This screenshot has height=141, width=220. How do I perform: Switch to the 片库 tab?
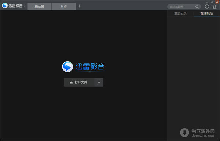[x=64, y=6]
